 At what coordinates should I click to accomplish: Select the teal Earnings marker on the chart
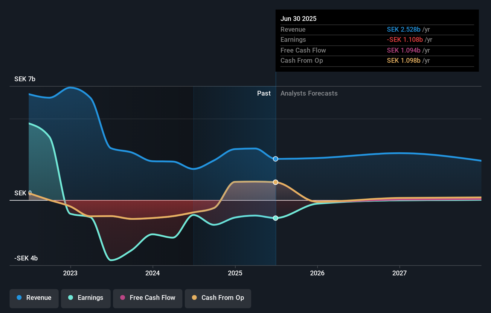(x=275, y=218)
